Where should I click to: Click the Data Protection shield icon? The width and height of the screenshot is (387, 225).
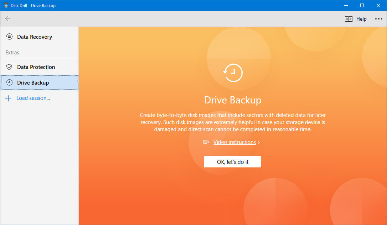(9, 67)
